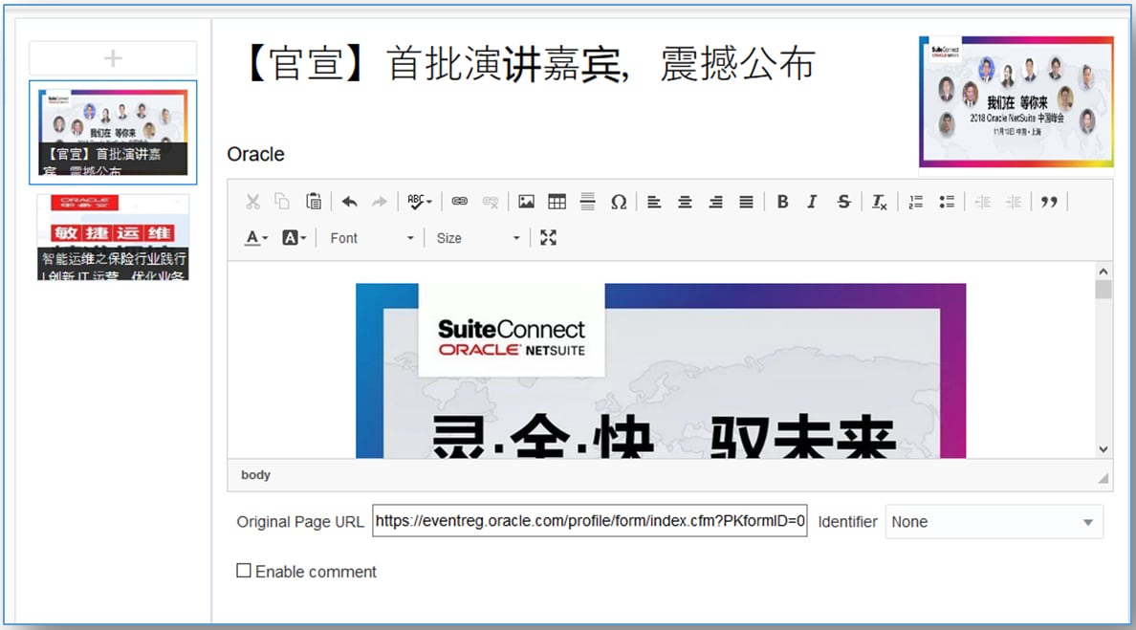
Task: Add a new article with the plus button
Action: (113, 58)
